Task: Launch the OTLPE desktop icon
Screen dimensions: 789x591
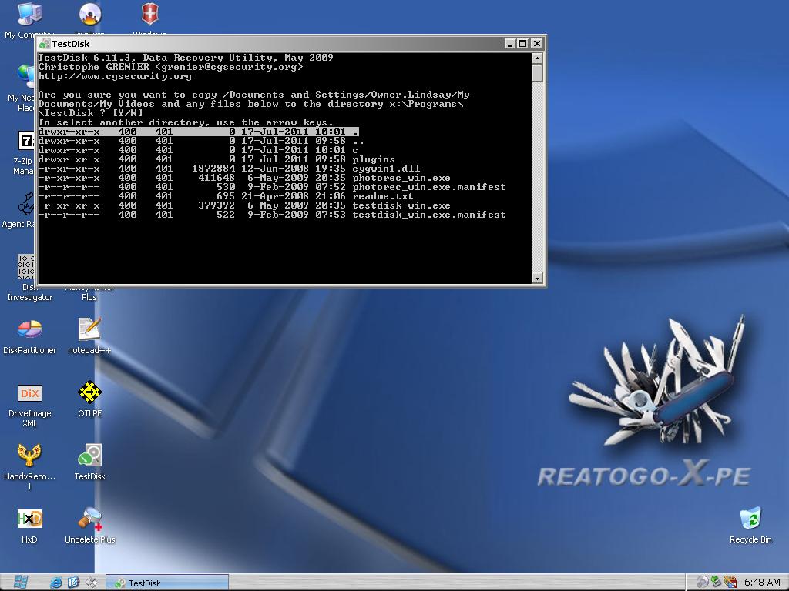Action: pyautogui.click(x=89, y=392)
